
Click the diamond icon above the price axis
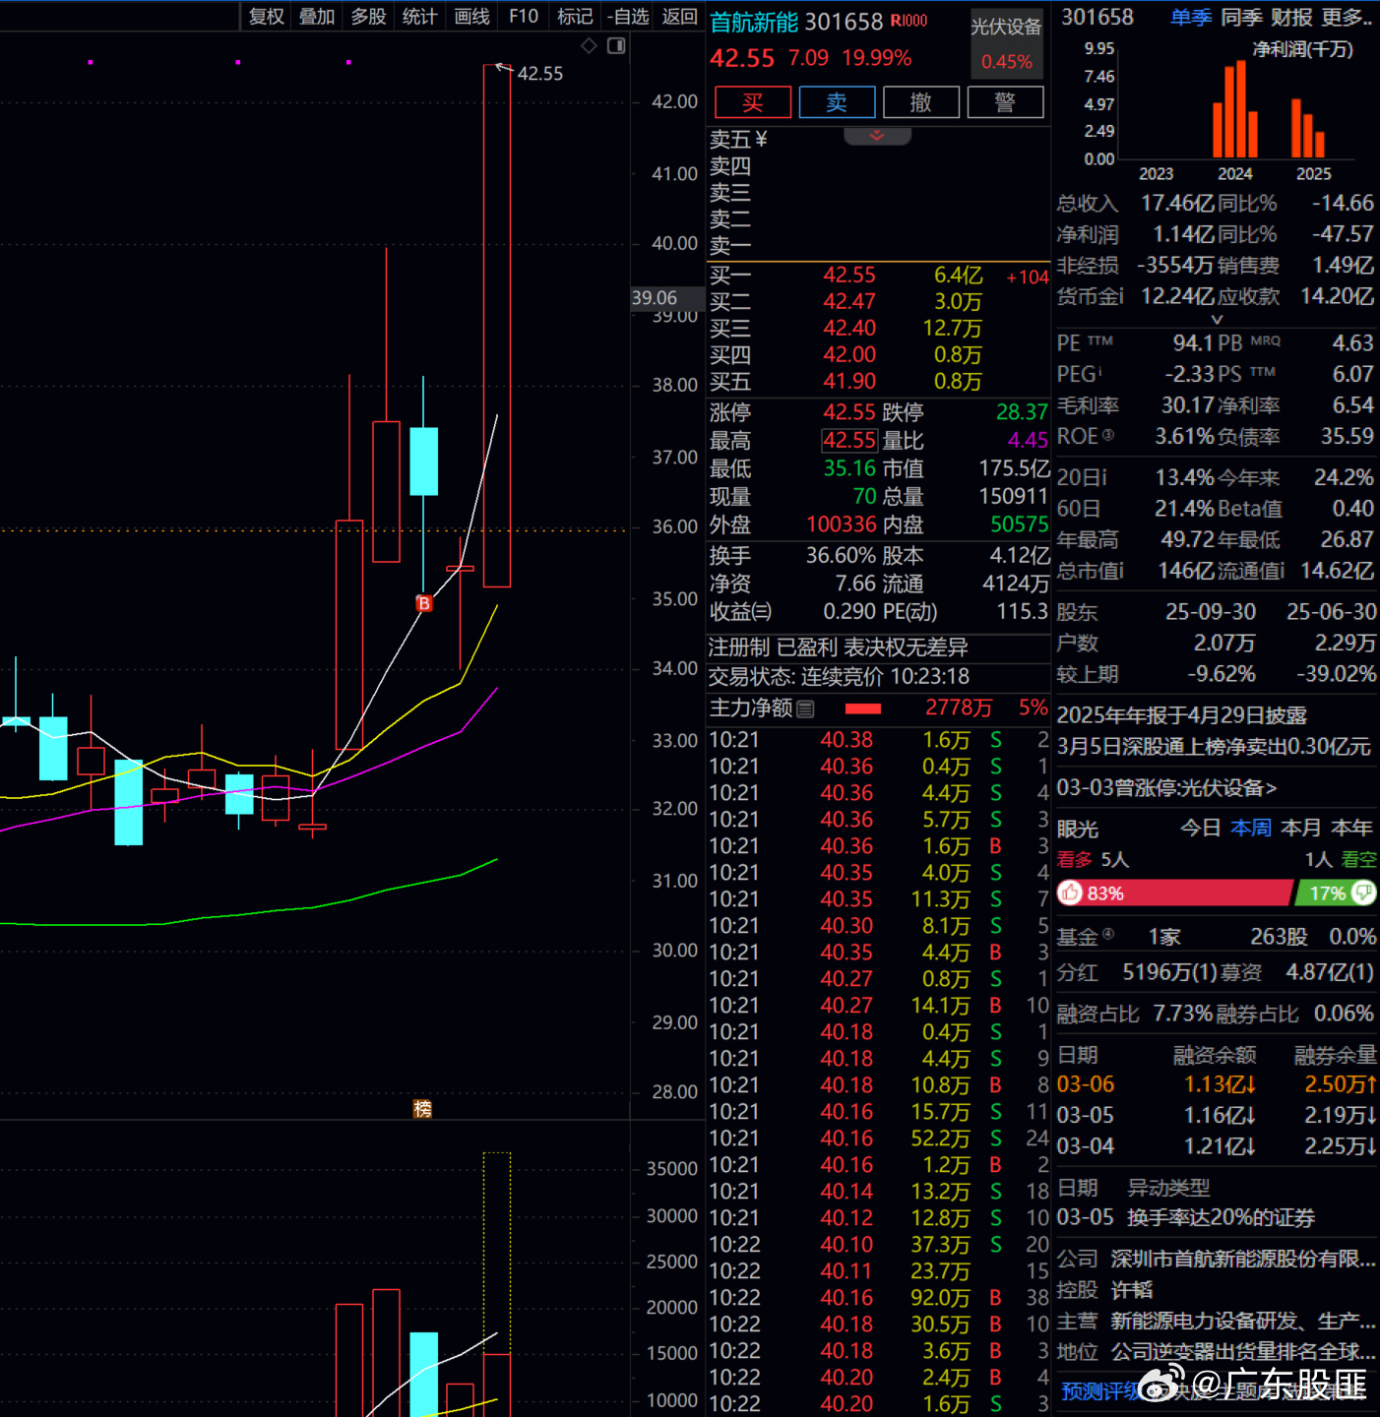(589, 45)
